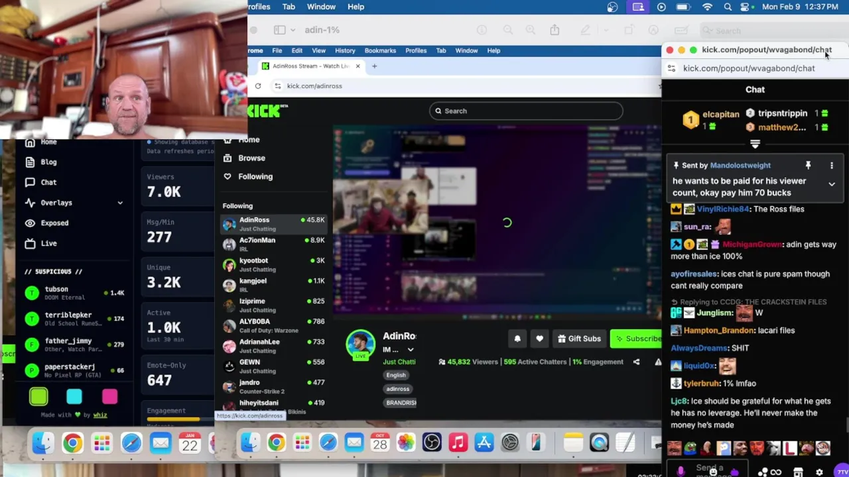Open Ac7ionMan channel in Following list
Image resolution: width=849 pixels, height=477 pixels.
(x=273, y=244)
